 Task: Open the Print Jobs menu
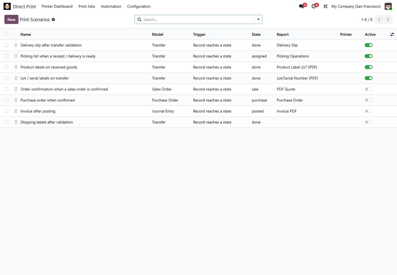tap(87, 6)
